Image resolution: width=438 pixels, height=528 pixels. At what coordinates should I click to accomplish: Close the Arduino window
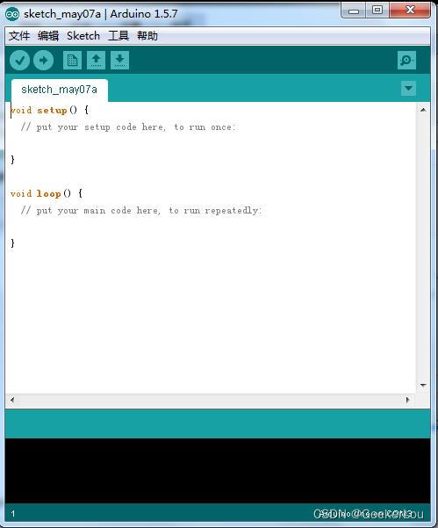(410, 10)
